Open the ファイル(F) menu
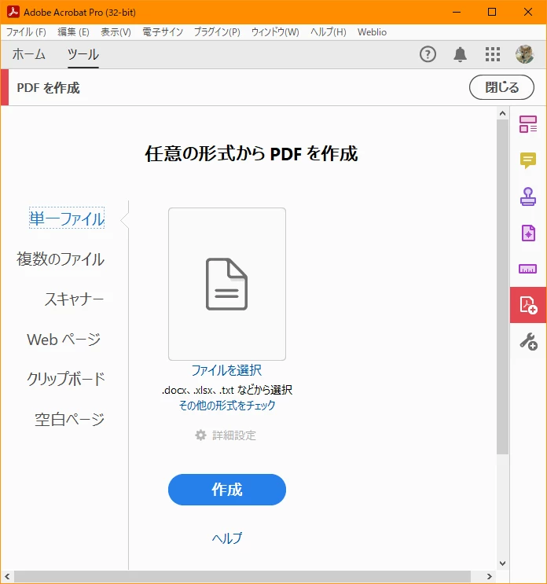547x584 pixels. (x=26, y=32)
